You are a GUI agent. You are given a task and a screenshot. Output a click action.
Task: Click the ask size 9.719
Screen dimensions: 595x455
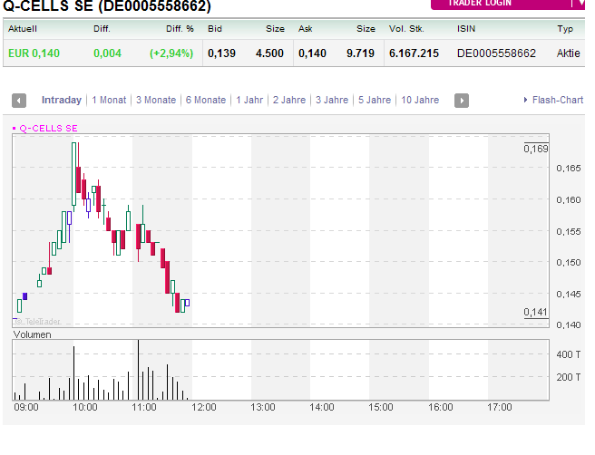tap(360, 53)
